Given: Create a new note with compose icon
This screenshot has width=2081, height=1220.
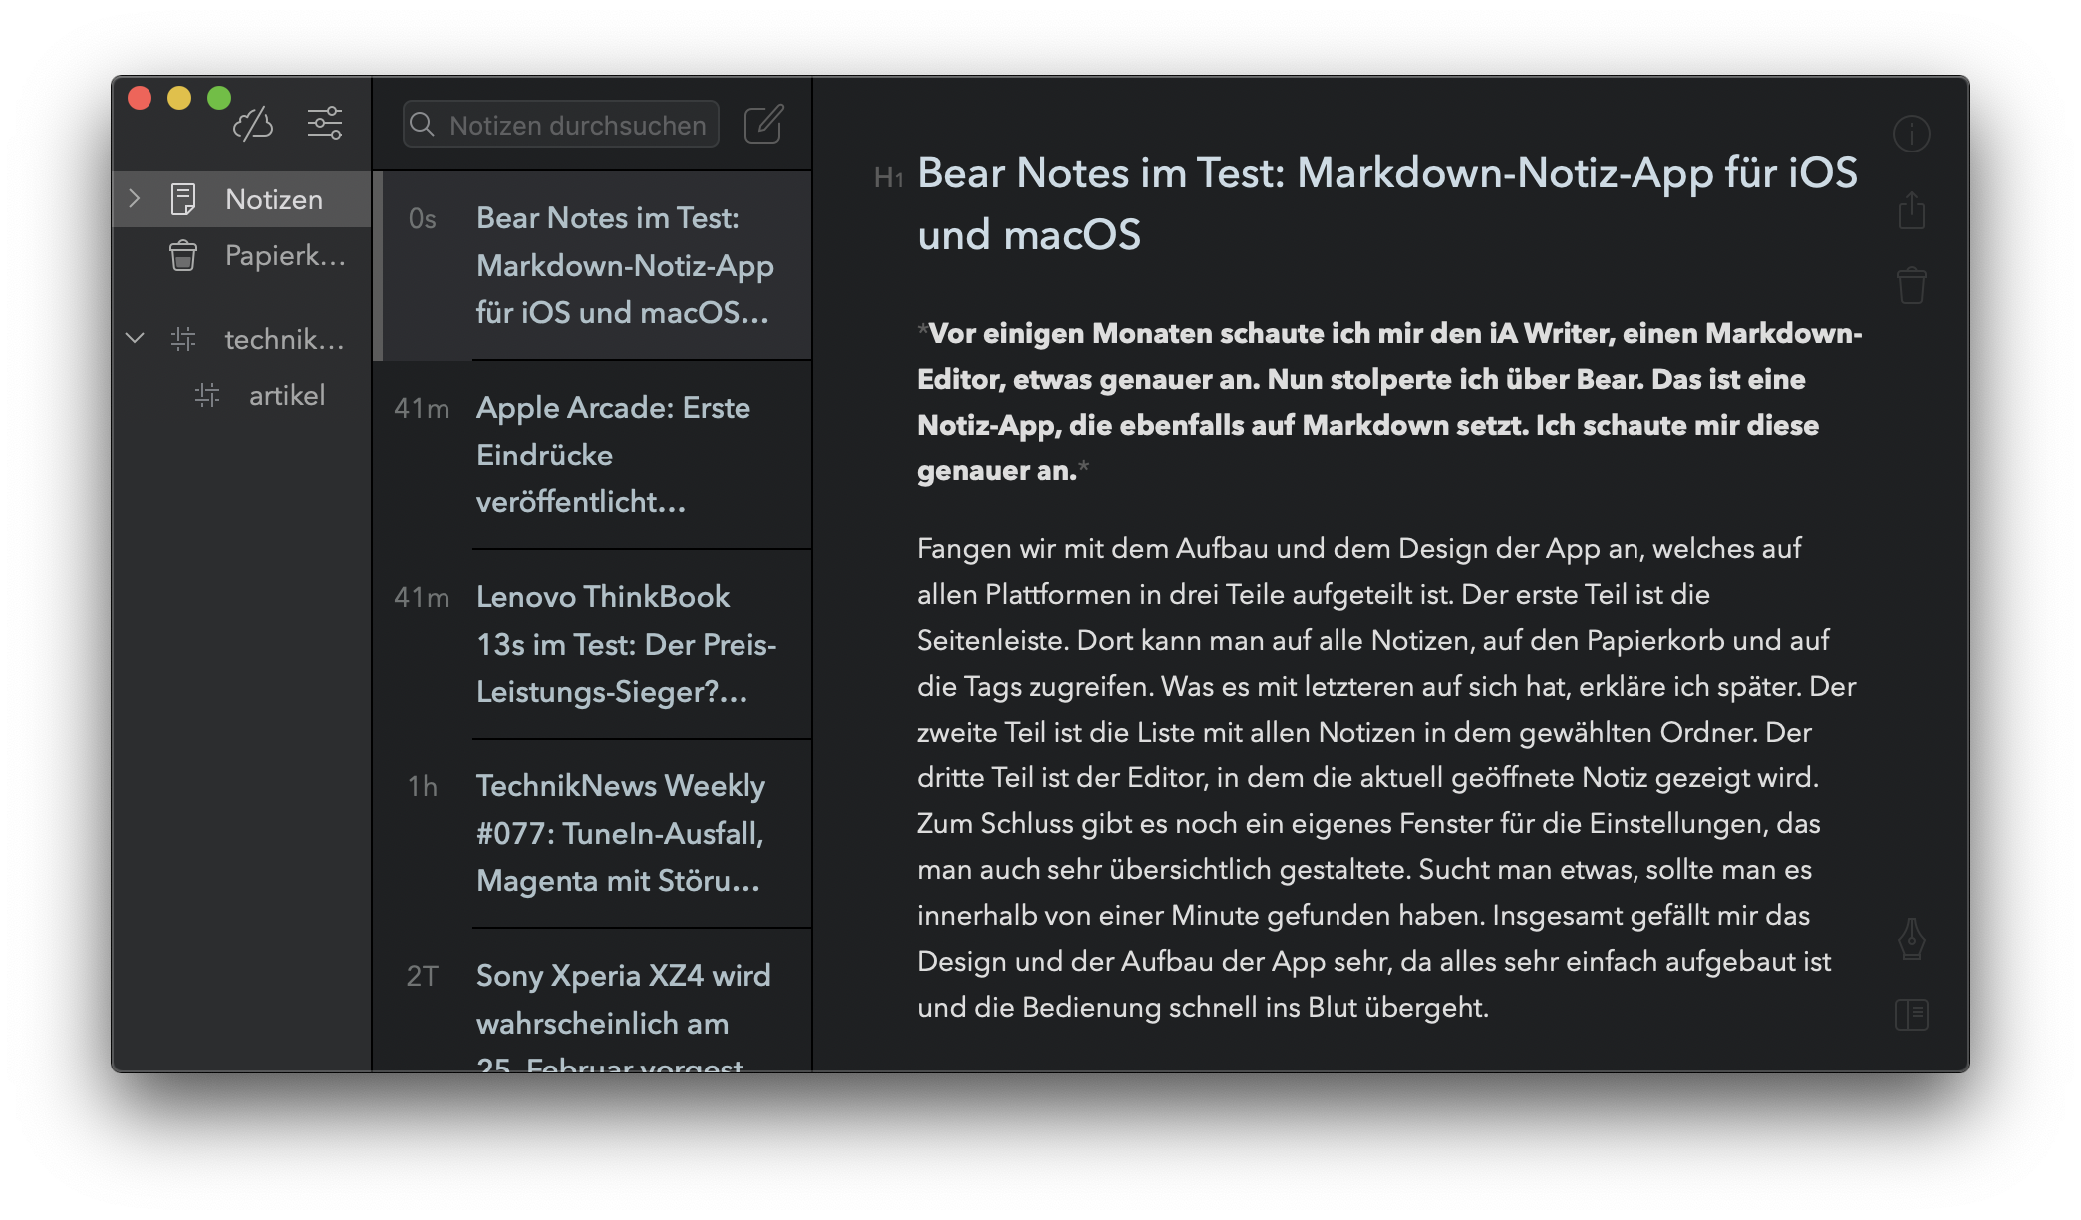Looking at the screenshot, I should click(x=764, y=125).
